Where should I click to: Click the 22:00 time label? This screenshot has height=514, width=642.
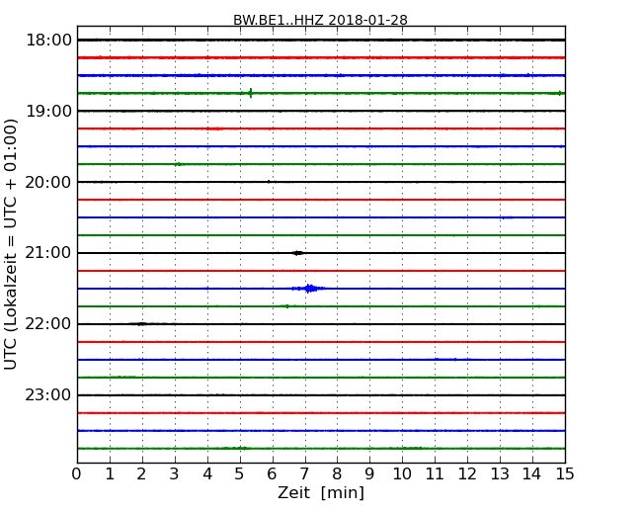point(48,324)
